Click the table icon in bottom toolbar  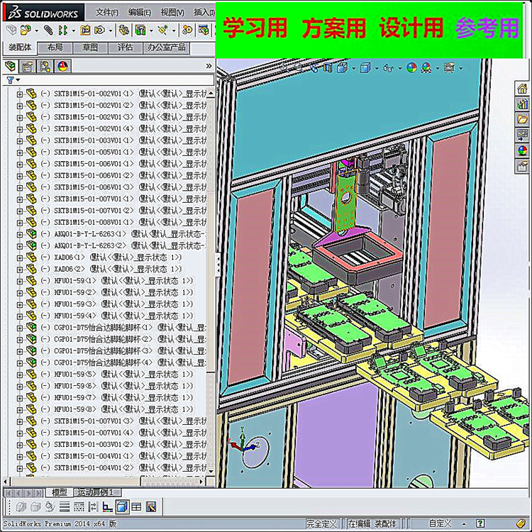pos(136,507)
